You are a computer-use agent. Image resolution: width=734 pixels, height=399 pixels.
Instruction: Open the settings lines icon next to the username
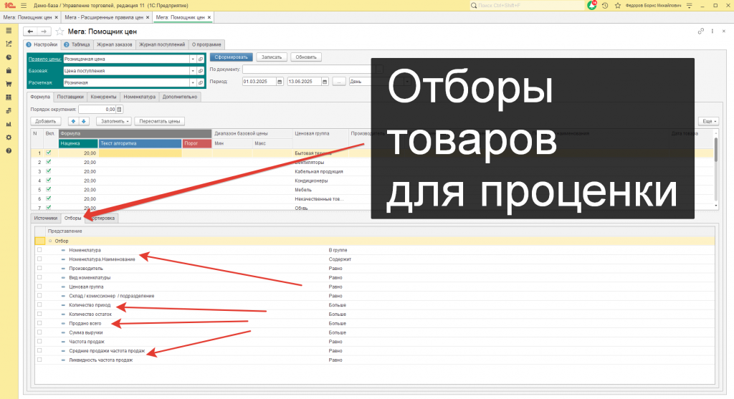tap(689, 5)
